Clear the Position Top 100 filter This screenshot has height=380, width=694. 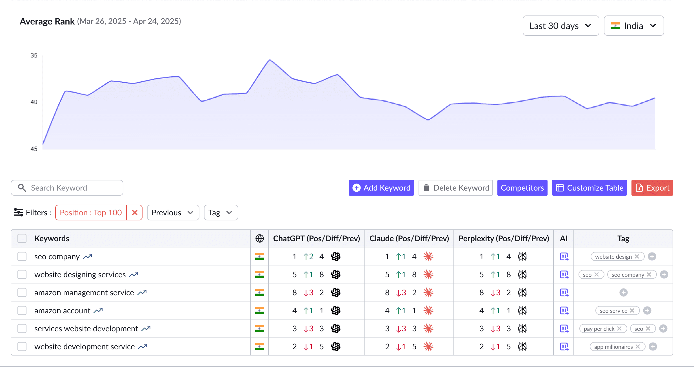coord(135,213)
